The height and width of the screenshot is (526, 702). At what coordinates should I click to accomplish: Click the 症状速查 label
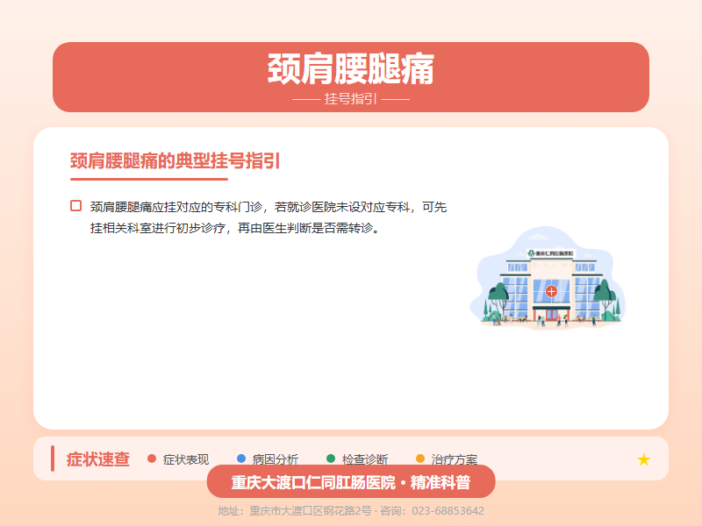click(98, 459)
